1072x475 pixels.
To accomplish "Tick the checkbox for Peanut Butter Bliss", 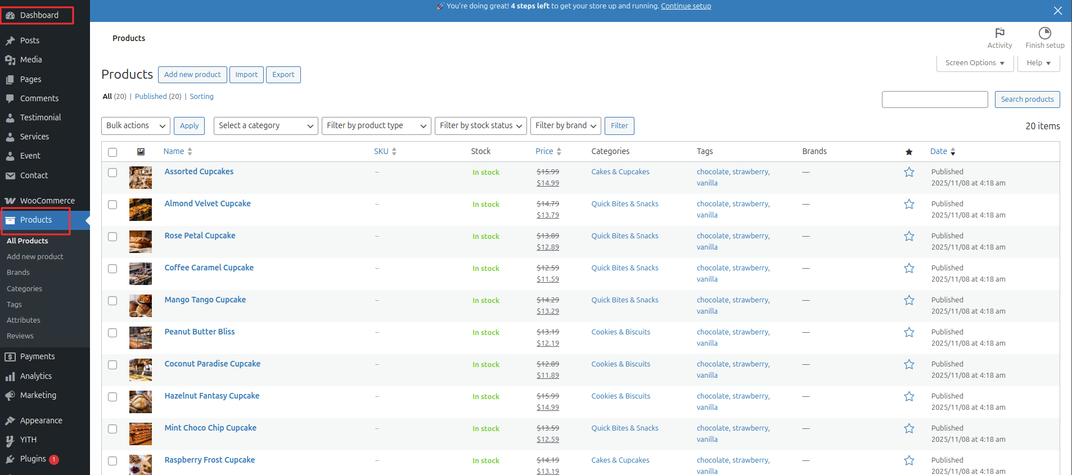I will pos(112,333).
